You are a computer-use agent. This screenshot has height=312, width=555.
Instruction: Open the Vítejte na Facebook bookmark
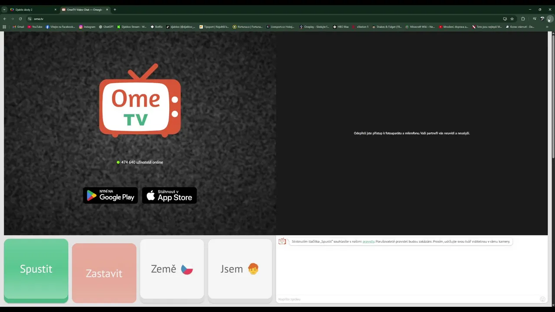[x=61, y=27]
